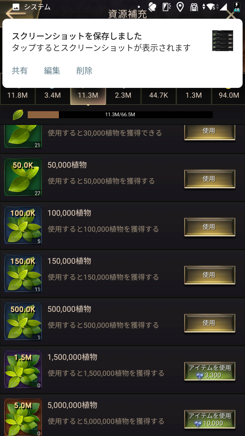245x436 pixels.
Task: Select the 11.3M plant resource tab
Action: (88, 96)
